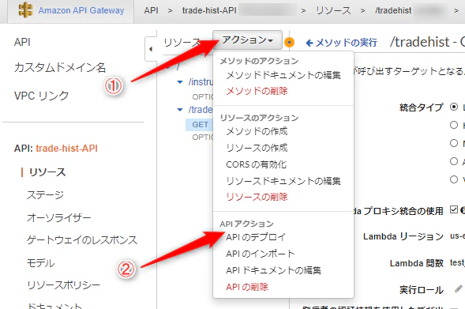This screenshot has height=309, width=465.
Task: Click the API breadcrumb
Action: tap(152, 10)
